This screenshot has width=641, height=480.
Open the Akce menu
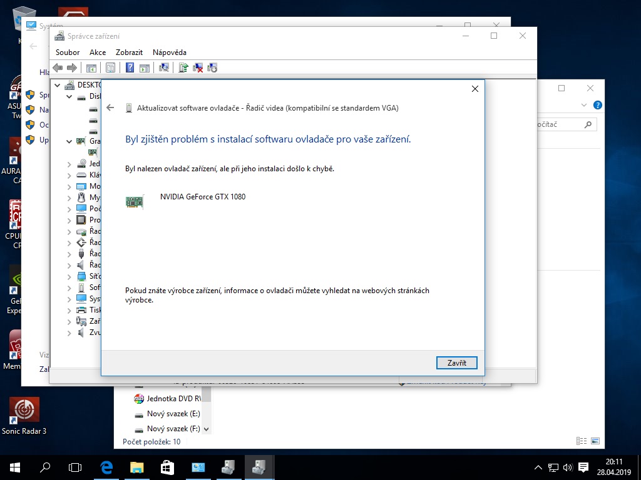[98, 52]
